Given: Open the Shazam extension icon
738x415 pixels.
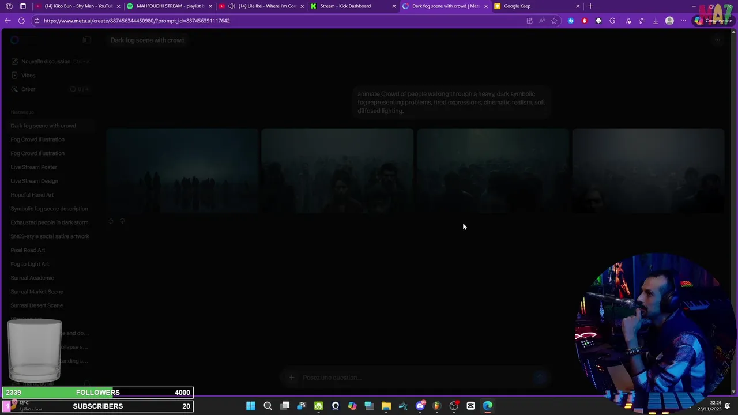Looking at the screenshot, I should pyautogui.click(x=571, y=21).
